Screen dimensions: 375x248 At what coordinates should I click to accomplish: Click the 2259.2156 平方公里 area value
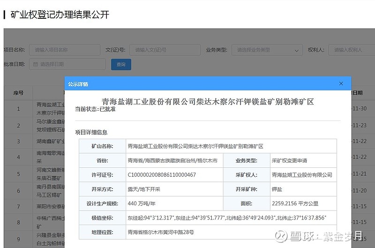click(295, 203)
